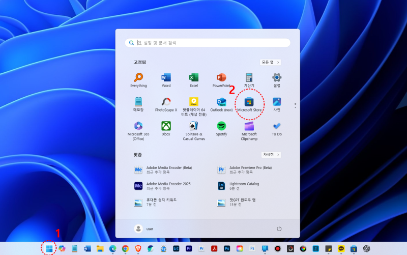Open the Lightroom Catalog recommended item
Image resolution: width=407 pixels, height=255 pixels.
pos(238,186)
